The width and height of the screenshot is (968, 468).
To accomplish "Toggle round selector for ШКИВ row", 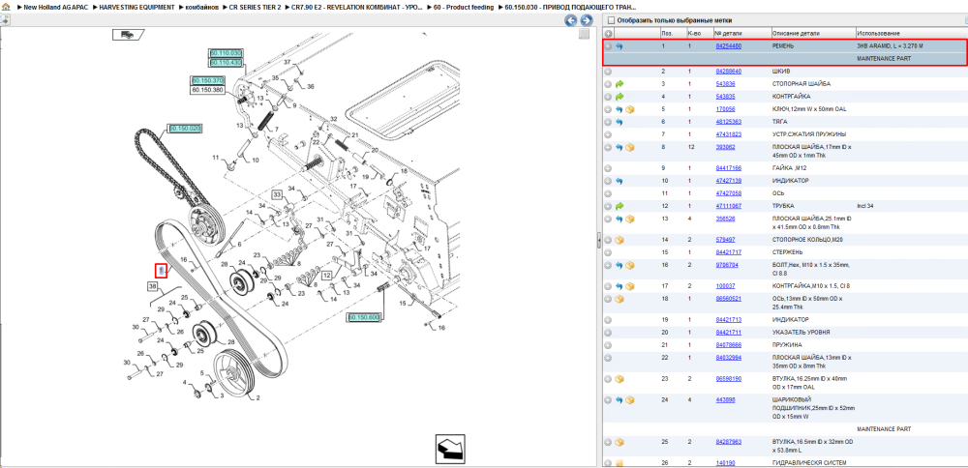I will [608, 72].
